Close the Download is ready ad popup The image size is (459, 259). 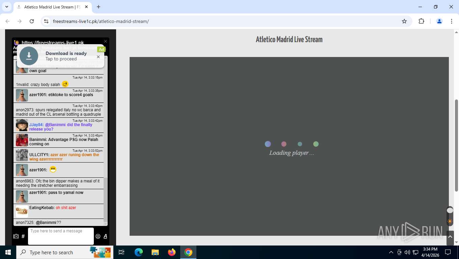tap(98, 57)
